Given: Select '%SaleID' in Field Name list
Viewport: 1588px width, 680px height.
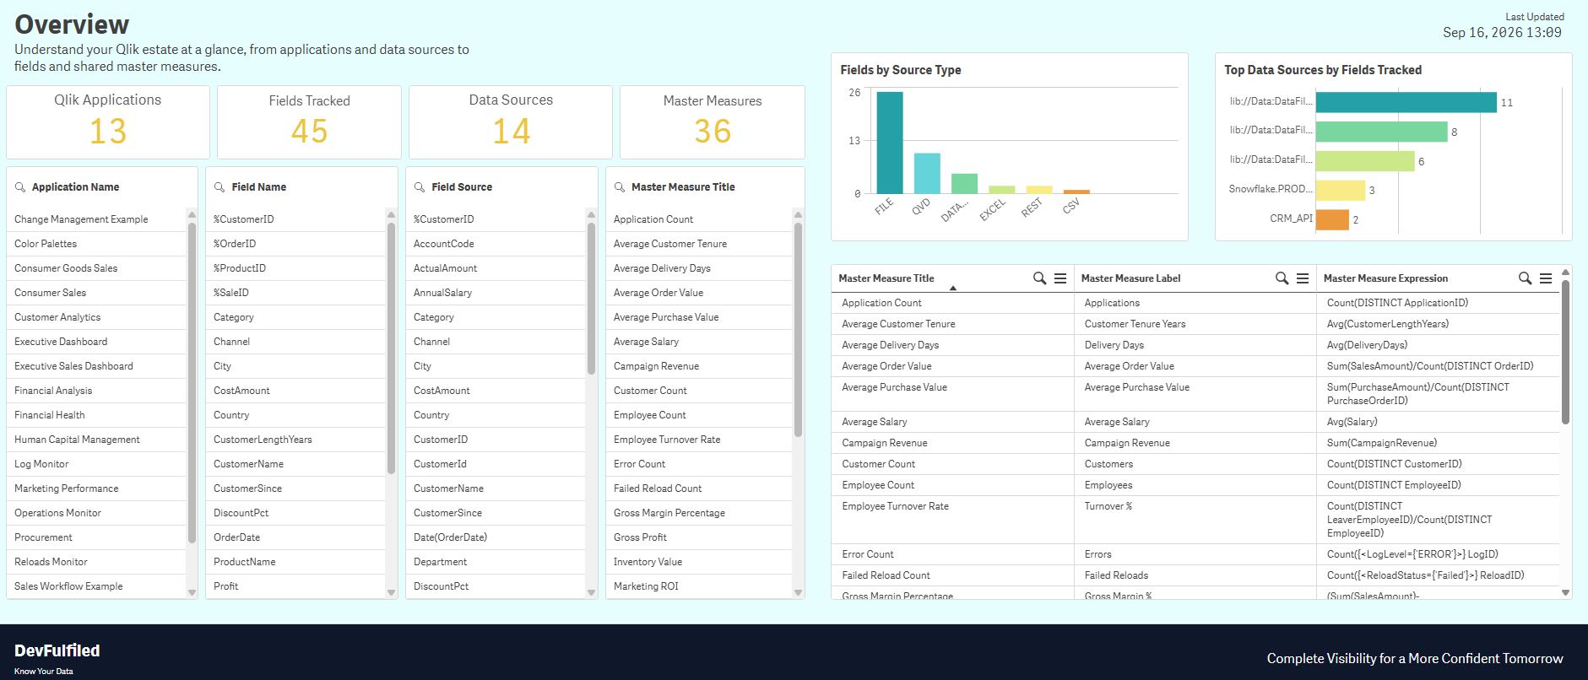Looking at the screenshot, I should [295, 293].
